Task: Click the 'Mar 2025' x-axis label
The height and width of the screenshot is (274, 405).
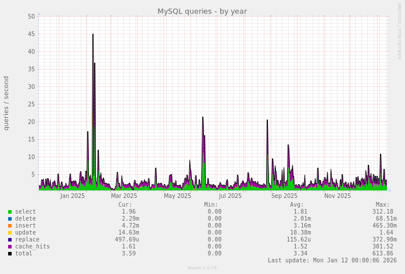Action: point(124,196)
